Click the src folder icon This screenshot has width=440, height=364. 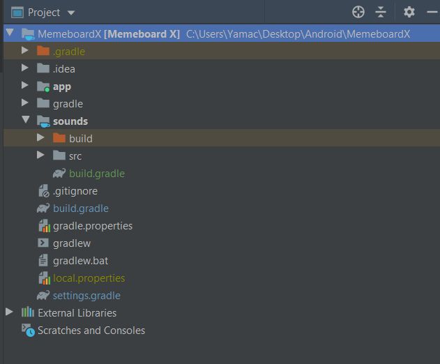(x=59, y=156)
